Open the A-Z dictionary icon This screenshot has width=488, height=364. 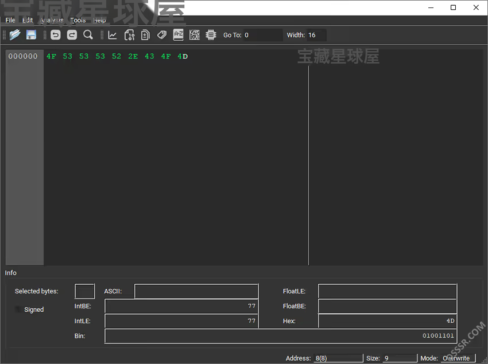[178, 34]
